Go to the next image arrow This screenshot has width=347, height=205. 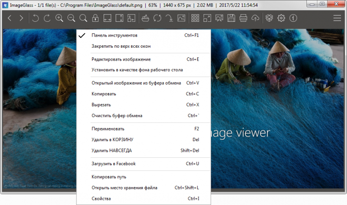(x=21, y=18)
